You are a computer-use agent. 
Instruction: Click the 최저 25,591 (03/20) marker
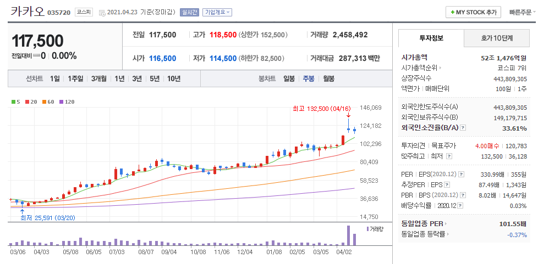48,218
